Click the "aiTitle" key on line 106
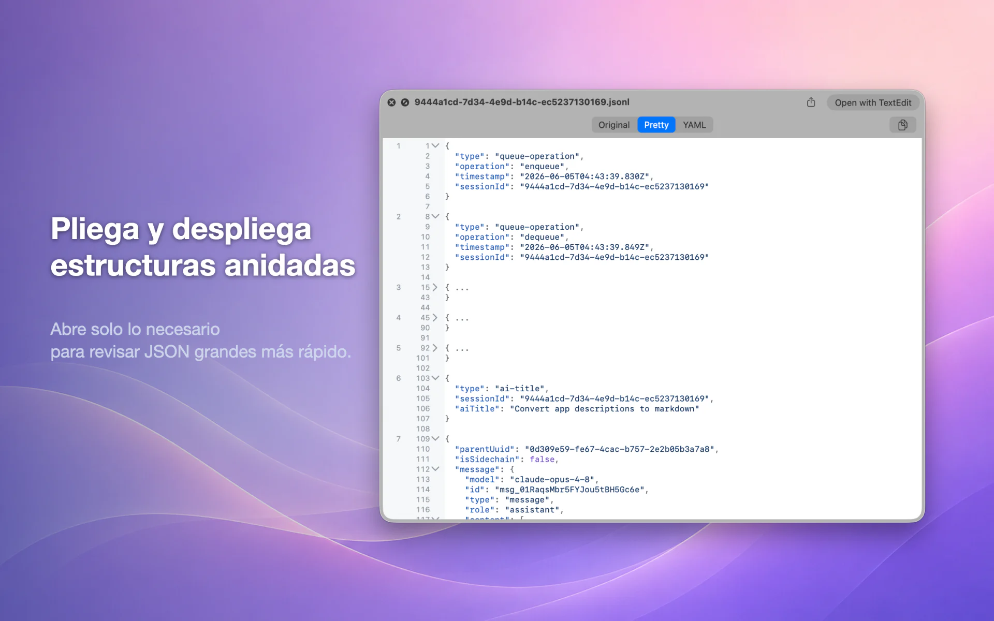Viewport: 994px width, 621px height. coord(477,409)
